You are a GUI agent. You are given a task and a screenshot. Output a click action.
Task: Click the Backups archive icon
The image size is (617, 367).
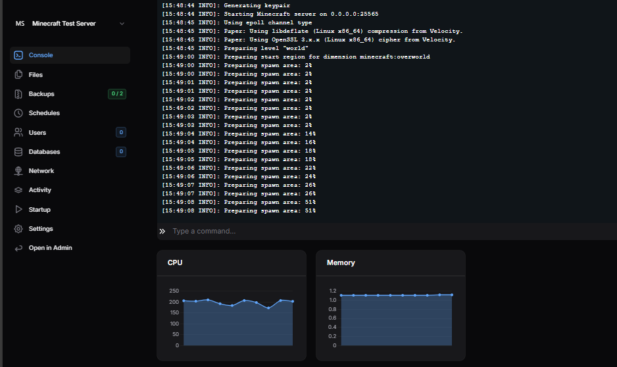point(18,94)
